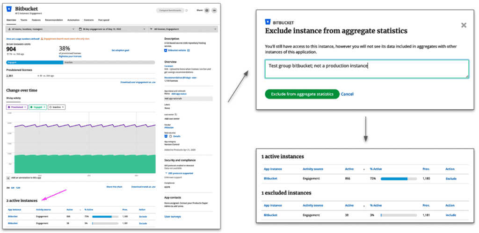Screen dimensions: 479x233
Task: Click the Compare benchmarks button
Action: click(x=170, y=10)
